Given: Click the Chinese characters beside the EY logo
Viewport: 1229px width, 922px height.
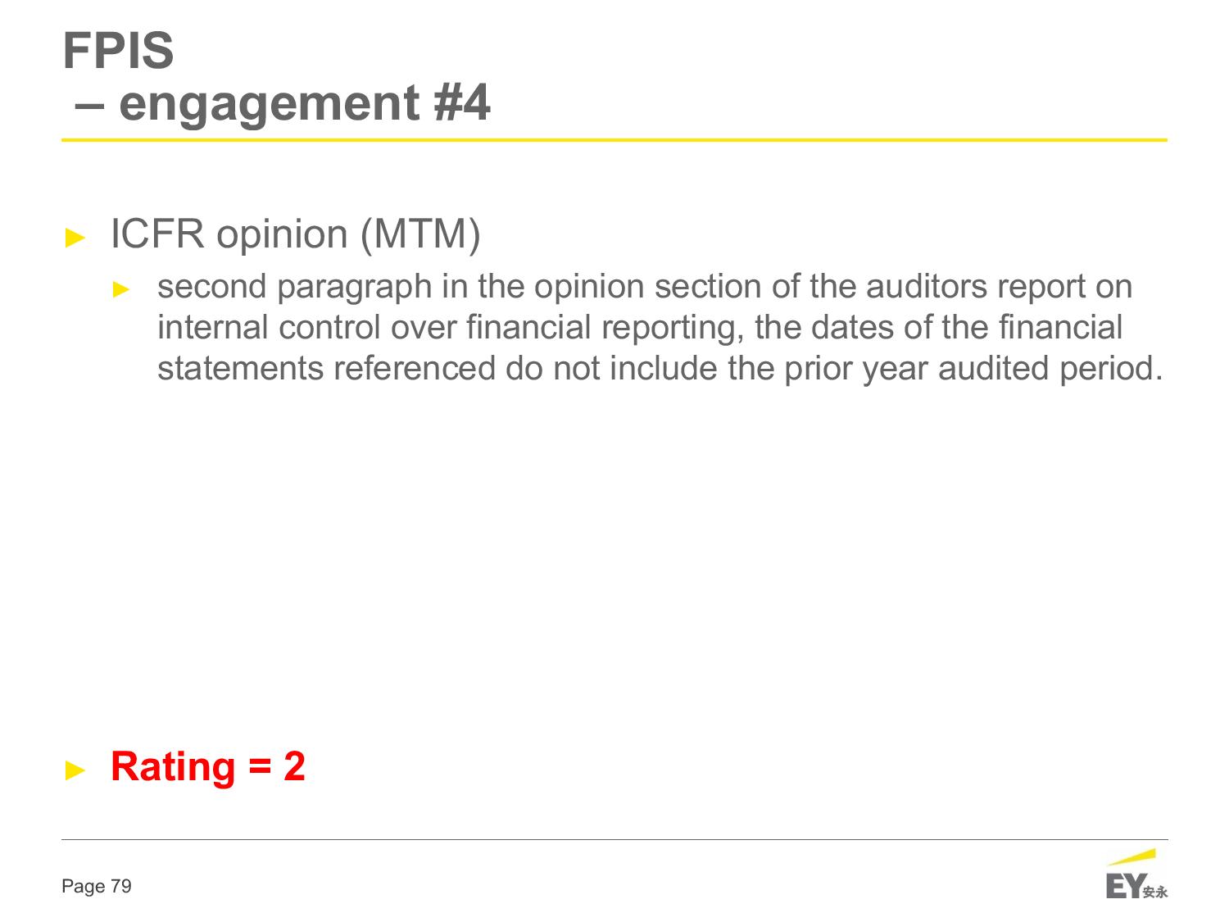Looking at the screenshot, I should (x=1155, y=892).
